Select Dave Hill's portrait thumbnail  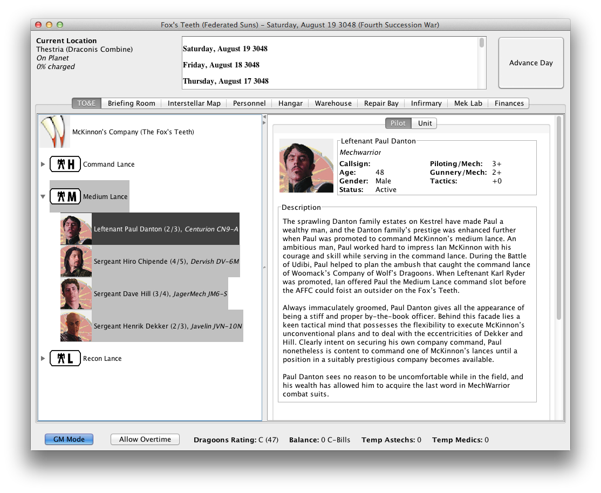click(x=76, y=293)
